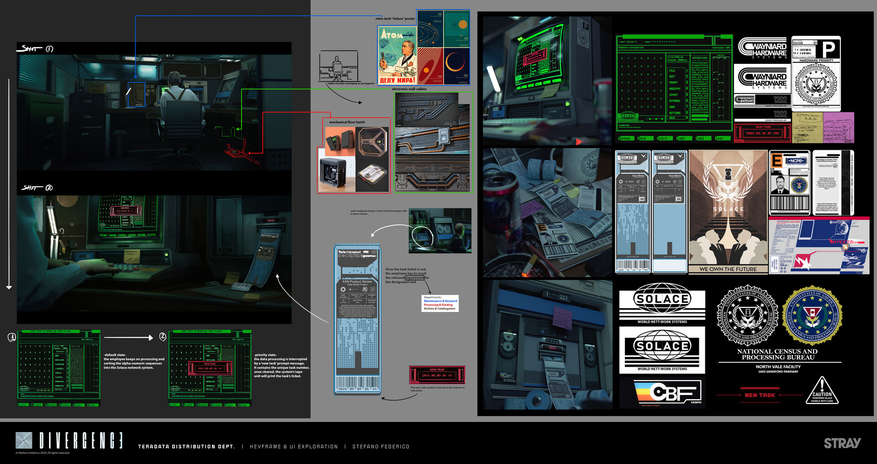Click the red play triangle on the monitor photo
This screenshot has height=464, width=877.
(579, 142)
